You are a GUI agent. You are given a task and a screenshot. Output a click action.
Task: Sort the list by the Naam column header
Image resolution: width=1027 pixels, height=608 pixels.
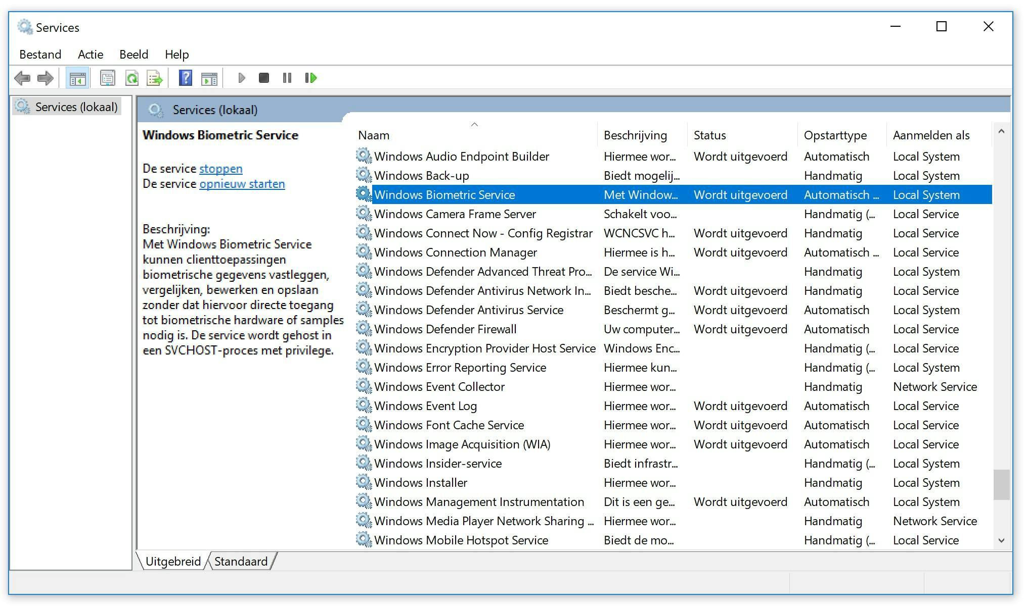coord(374,135)
